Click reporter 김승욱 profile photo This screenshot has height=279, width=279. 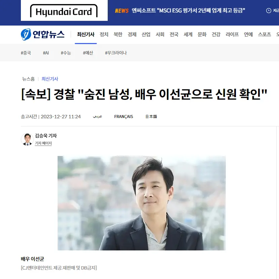pos(27,139)
